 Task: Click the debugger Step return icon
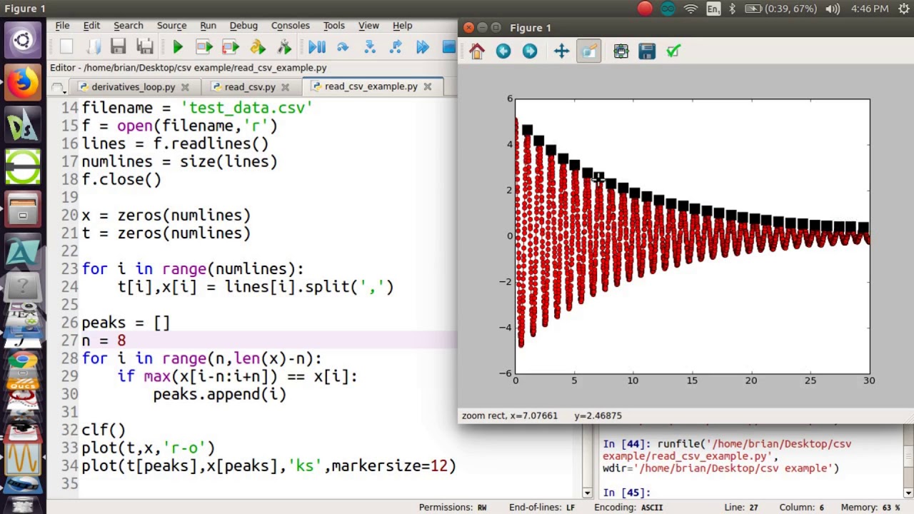pyautogui.click(x=396, y=48)
